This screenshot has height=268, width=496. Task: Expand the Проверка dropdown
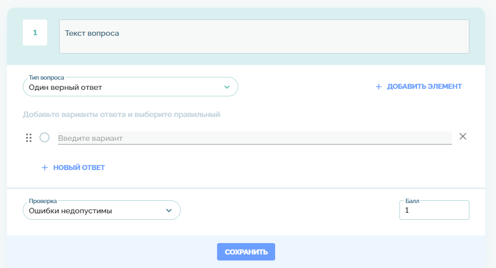click(101, 211)
